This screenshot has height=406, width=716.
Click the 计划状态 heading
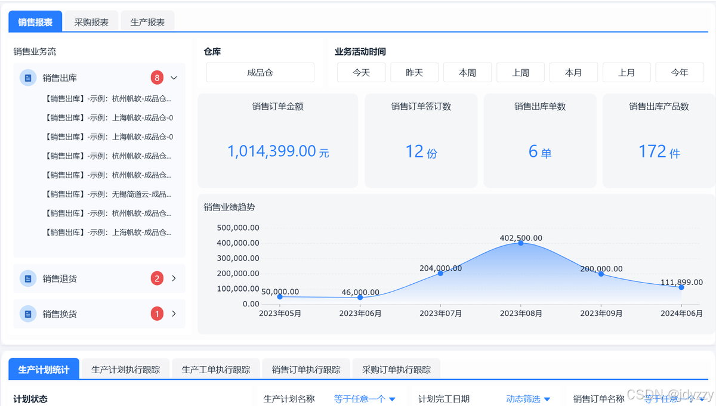tap(30, 399)
